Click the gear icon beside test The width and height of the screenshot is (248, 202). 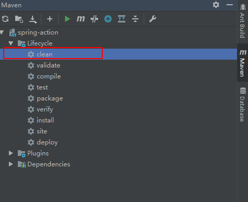point(31,87)
